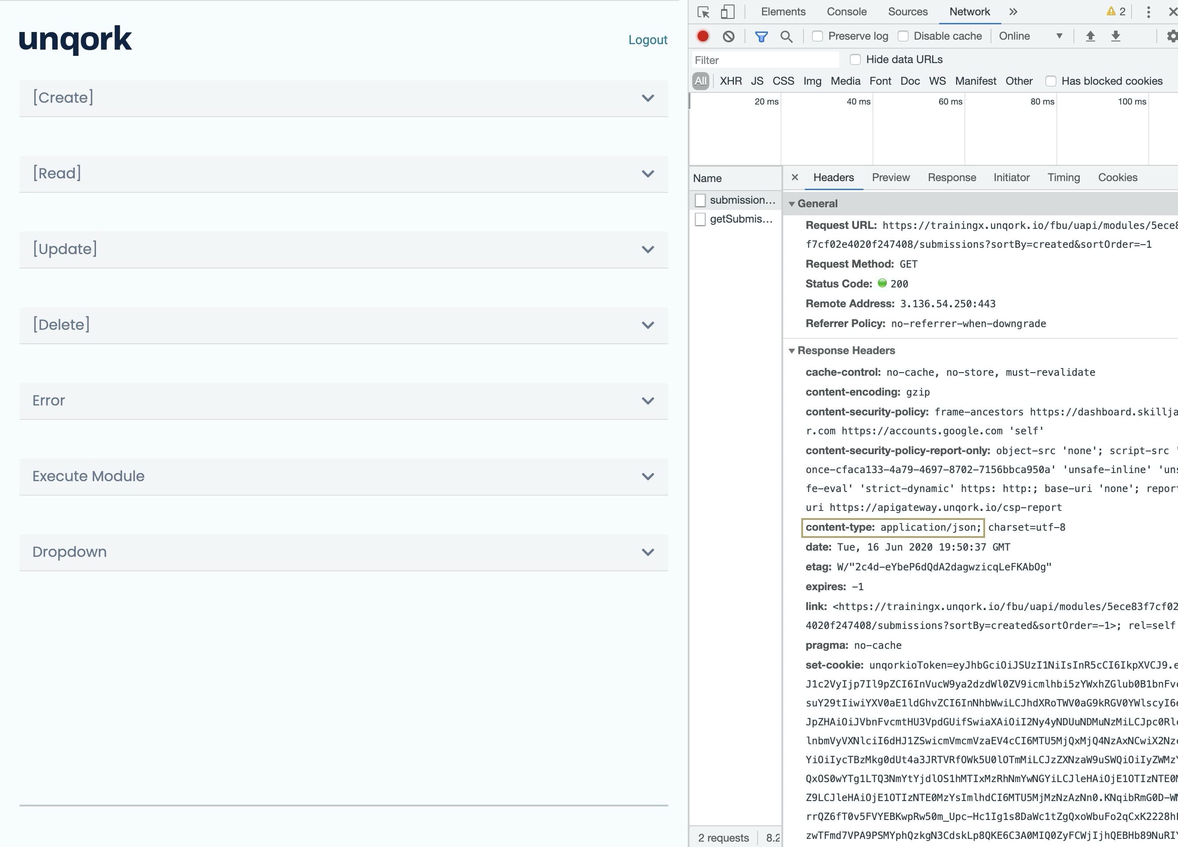Export HAR file download arrow icon

(x=1115, y=36)
